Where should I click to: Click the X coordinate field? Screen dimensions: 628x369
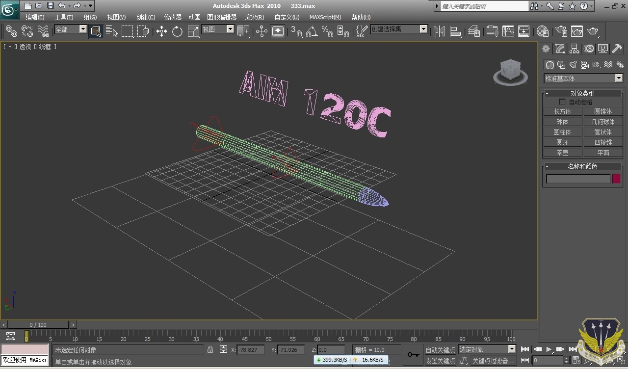251,350
